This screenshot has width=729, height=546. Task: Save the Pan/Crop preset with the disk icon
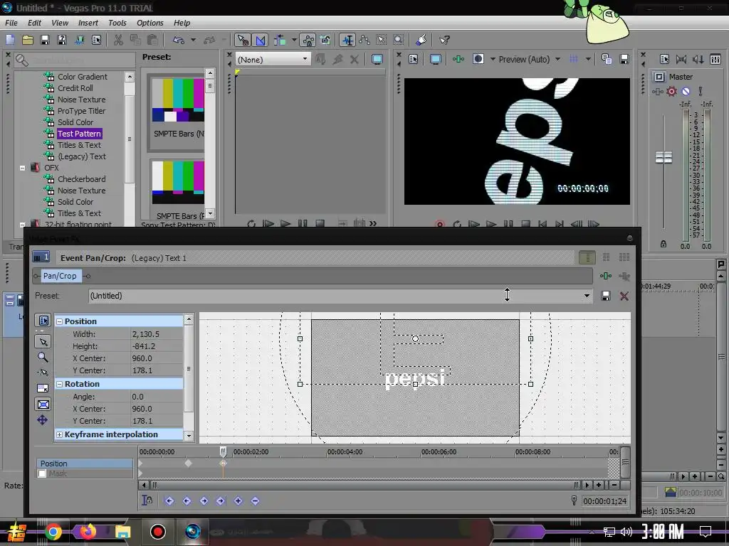605,296
